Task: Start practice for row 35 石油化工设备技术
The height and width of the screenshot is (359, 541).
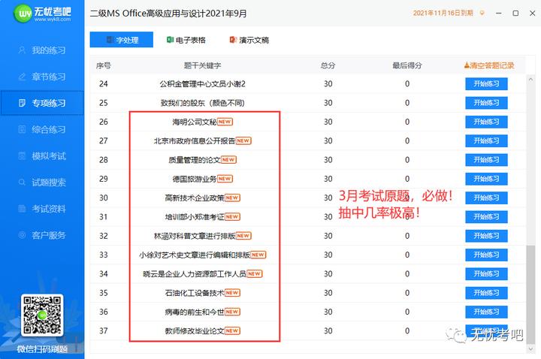Action: pyautogui.click(x=486, y=293)
